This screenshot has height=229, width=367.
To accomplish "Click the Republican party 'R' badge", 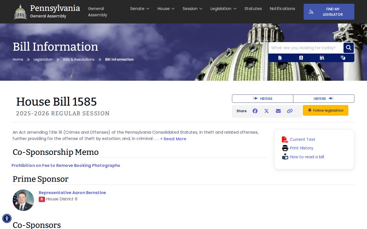I will coord(42,199).
